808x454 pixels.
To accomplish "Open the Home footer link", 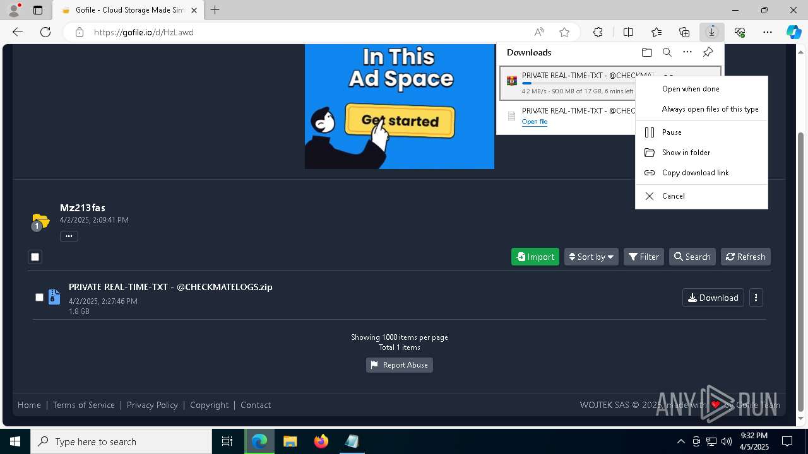I will pyautogui.click(x=29, y=405).
